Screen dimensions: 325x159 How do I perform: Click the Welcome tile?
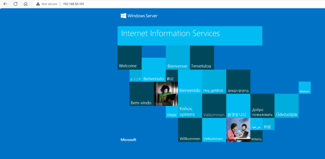[129, 57]
